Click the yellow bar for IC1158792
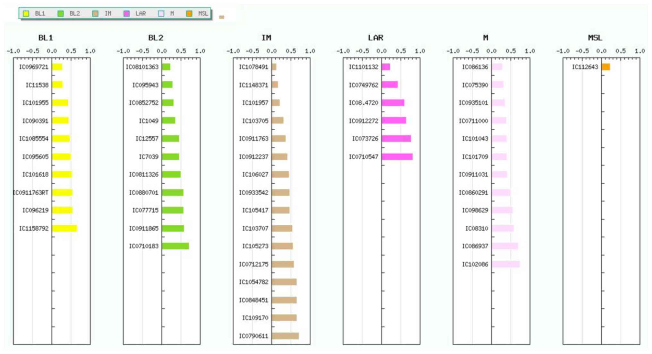This screenshot has height=354, width=652. [64, 228]
